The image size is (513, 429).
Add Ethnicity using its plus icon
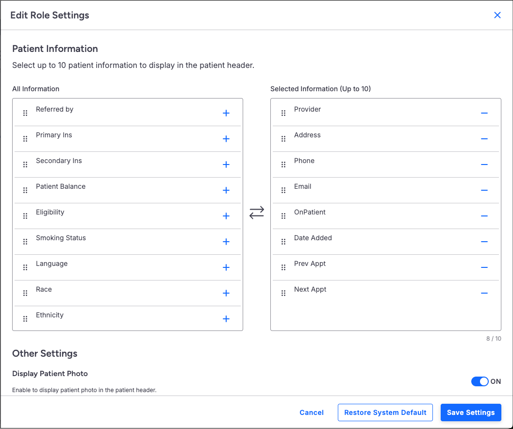point(226,319)
